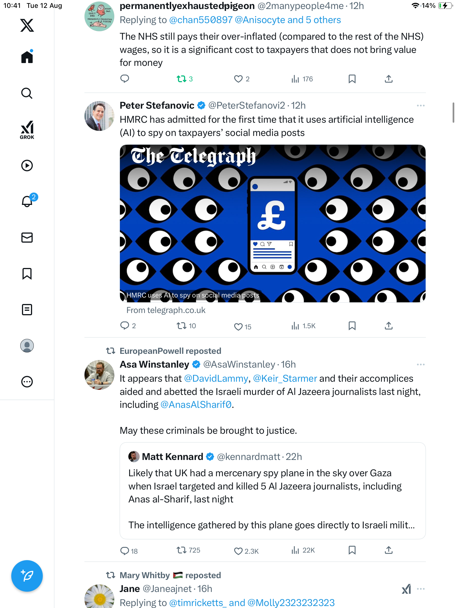Open more options on Asa Winstanley's post
The height and width of the screenshot is (608, 456).
coord(421,365)
